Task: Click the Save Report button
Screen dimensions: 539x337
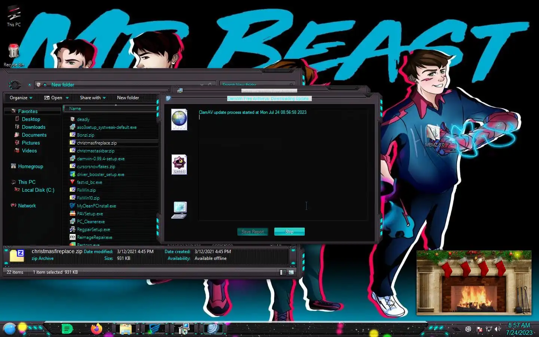Action: click(x=253, y=232)
